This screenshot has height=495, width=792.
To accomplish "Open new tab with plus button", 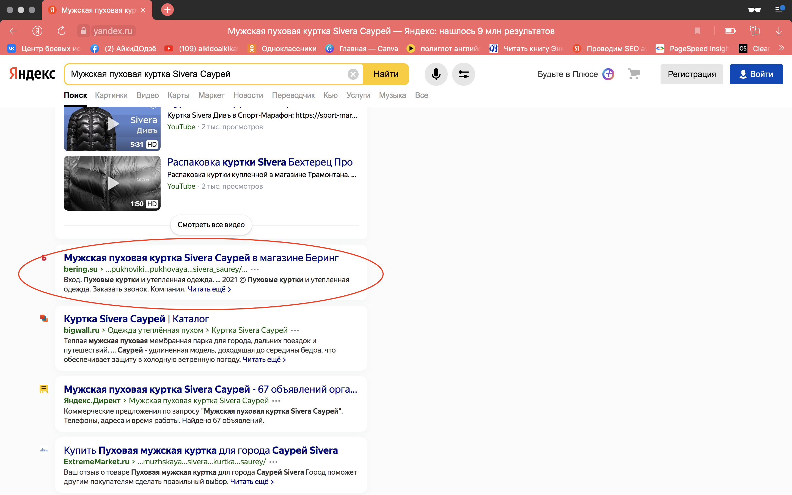I will tap(167, 10).
